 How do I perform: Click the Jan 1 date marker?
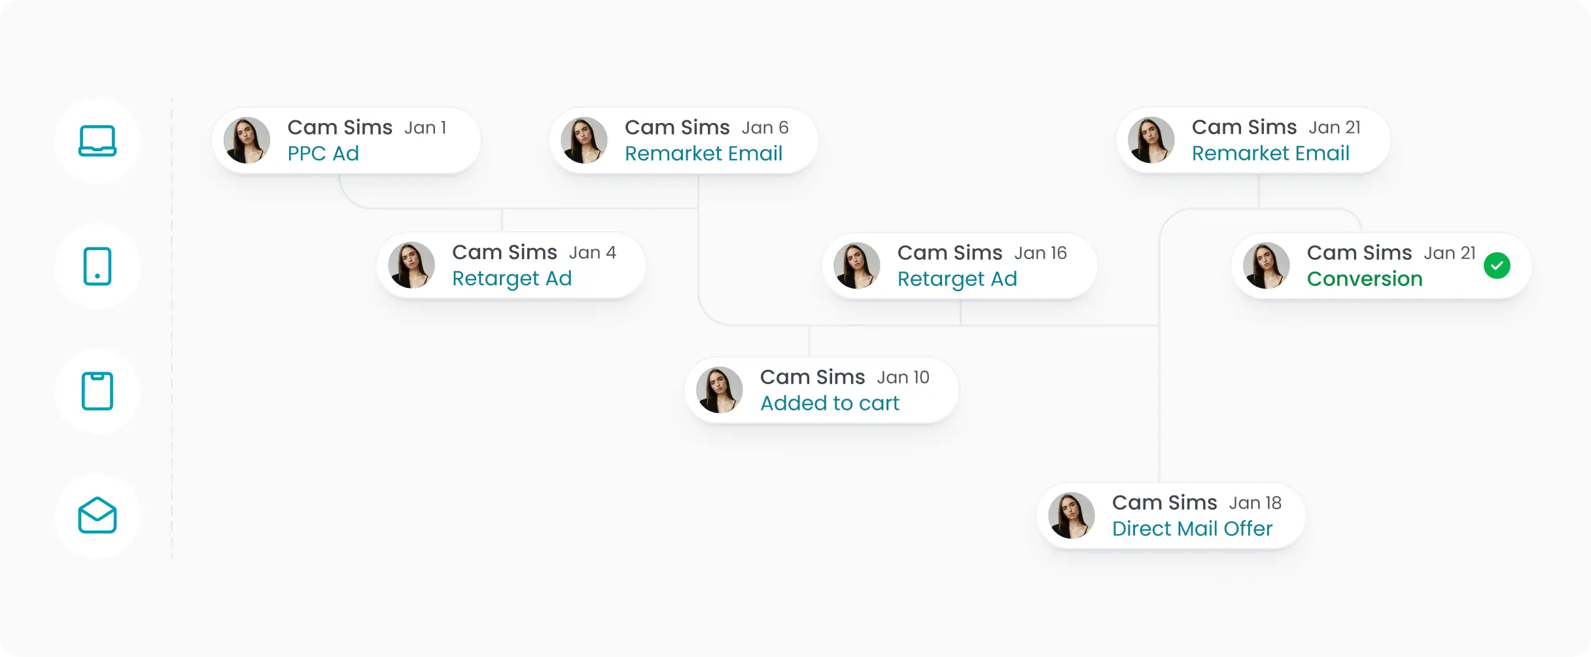(x=425, y=128)
